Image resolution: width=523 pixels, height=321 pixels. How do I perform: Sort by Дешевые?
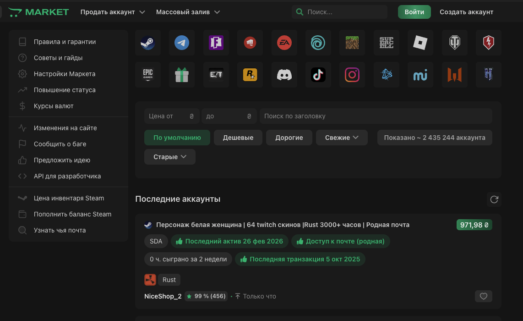tap(238, 138)
